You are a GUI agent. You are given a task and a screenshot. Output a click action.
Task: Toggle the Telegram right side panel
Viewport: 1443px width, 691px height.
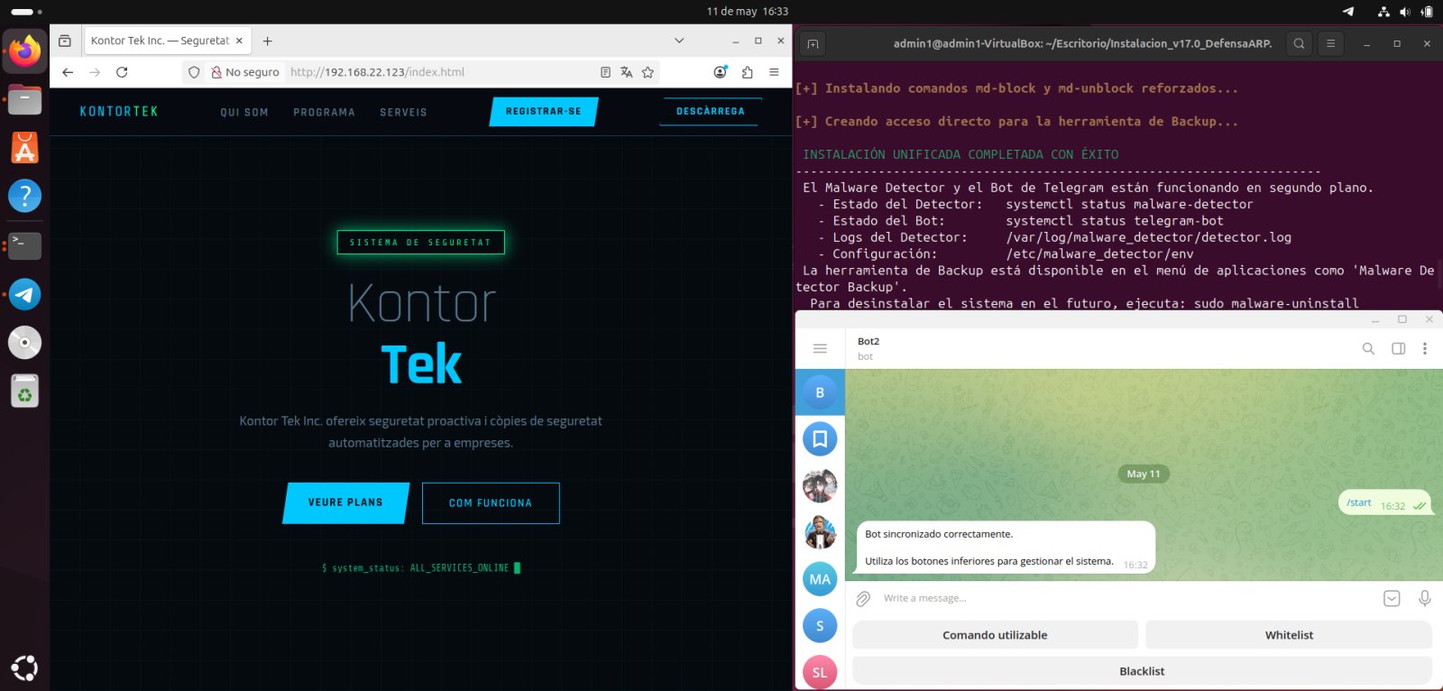click(x=1398, y=348)
